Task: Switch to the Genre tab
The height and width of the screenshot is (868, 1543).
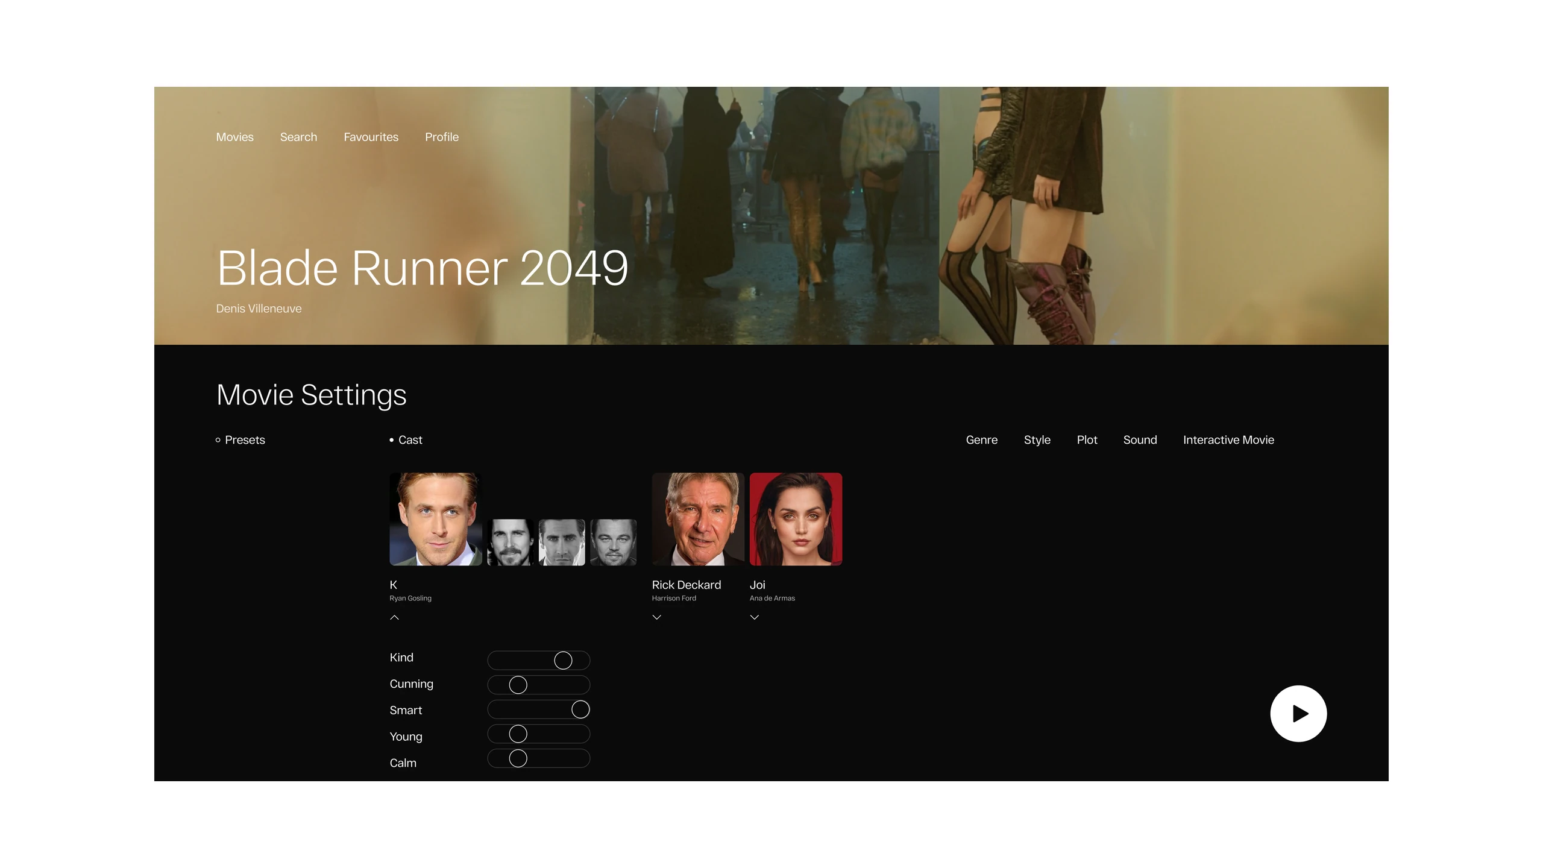Action: 982,440
